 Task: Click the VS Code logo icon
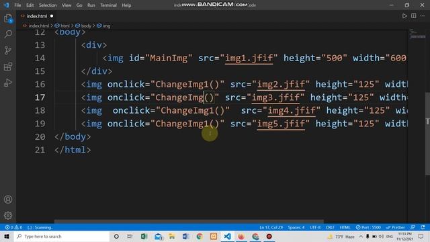click(6, 5)
